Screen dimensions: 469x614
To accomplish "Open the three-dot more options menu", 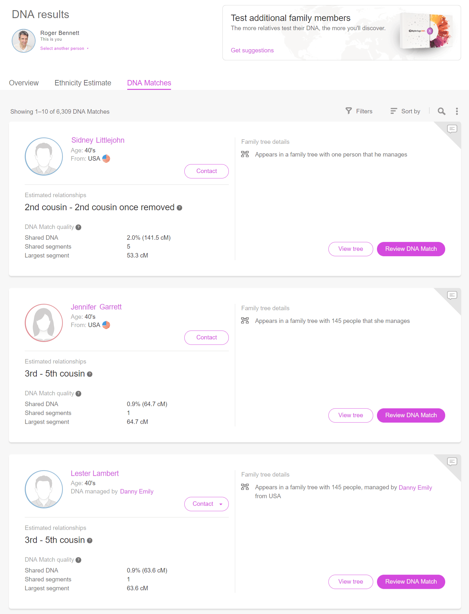I will point(457,111).
